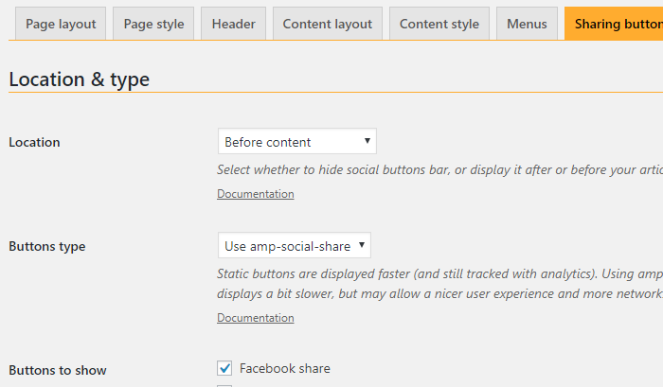Tick the Facebook share checkbox
The height and width of the screenshot is (387, 663).
click(x=224, y=368)
